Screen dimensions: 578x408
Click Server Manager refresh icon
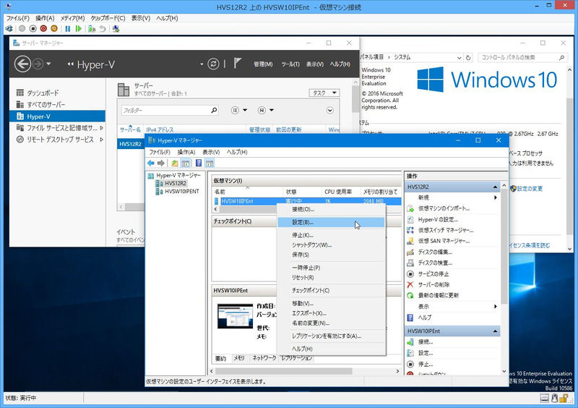tap(213, 64)
